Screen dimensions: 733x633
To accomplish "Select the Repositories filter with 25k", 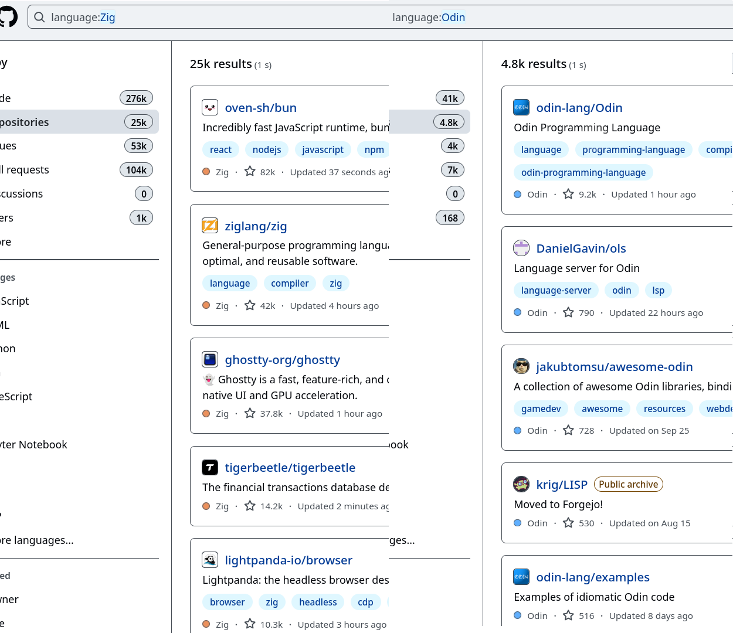I will [79, 122].
